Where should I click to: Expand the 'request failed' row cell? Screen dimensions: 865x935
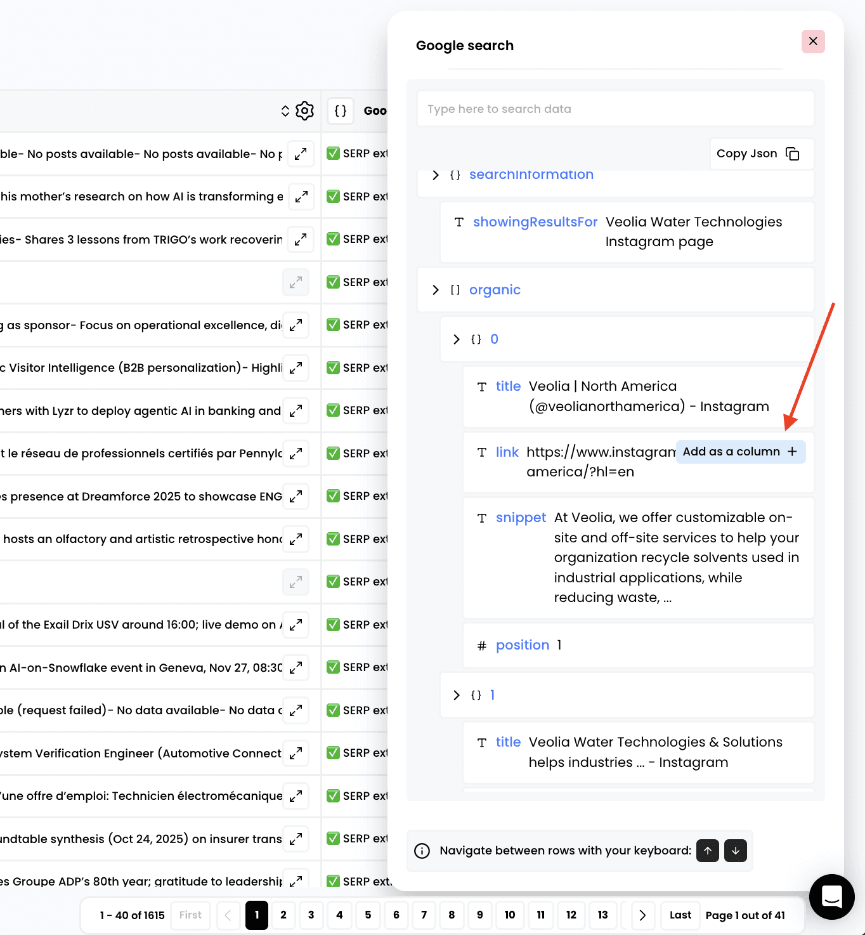tap(296, 710)
